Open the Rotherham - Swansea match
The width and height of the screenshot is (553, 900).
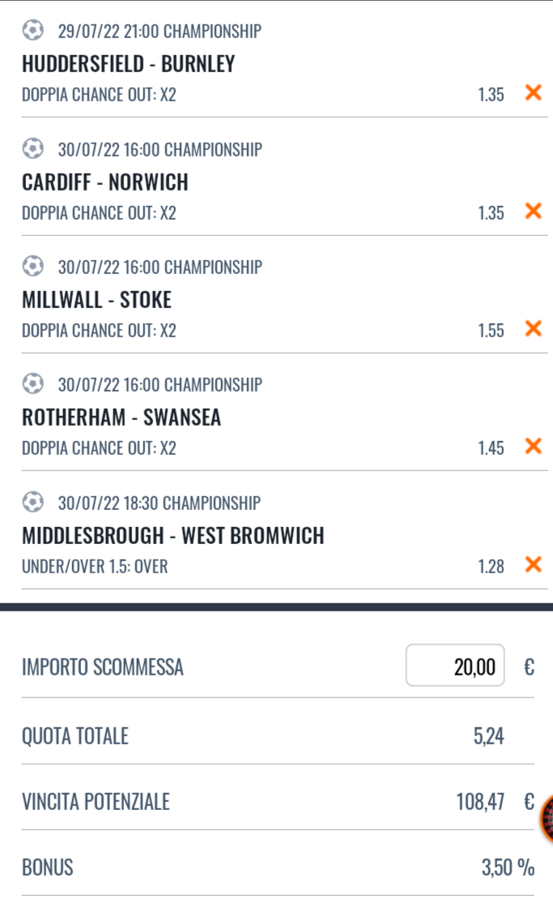point(121,418)
